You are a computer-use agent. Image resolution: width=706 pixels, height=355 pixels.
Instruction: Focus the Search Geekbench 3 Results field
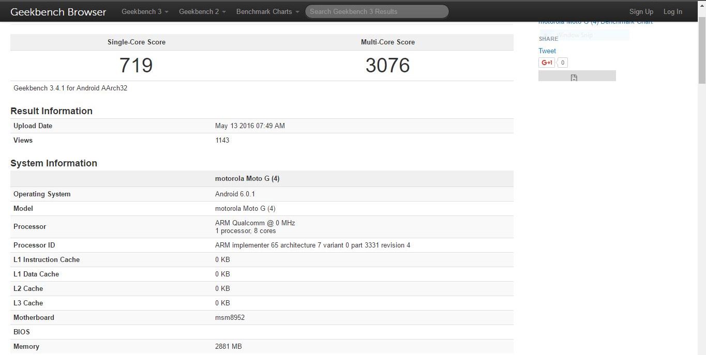click(x=377, y=11)
